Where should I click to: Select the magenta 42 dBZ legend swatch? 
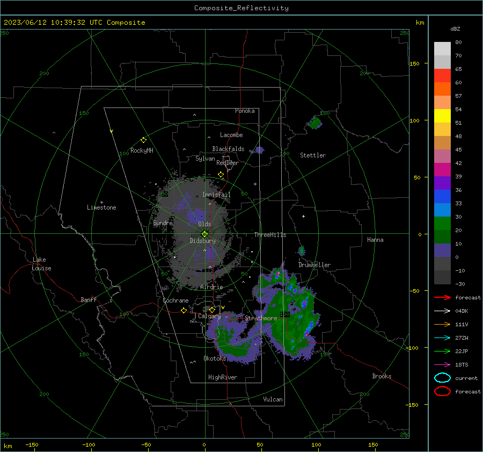coord(442,169)
